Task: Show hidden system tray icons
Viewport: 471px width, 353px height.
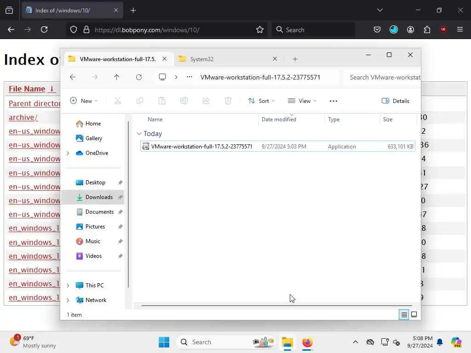Action: point(355,342)
